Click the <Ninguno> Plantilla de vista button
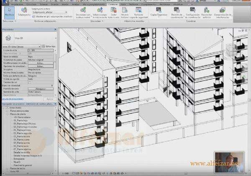The width and height of the screenshot is (251, 176). 41,89
